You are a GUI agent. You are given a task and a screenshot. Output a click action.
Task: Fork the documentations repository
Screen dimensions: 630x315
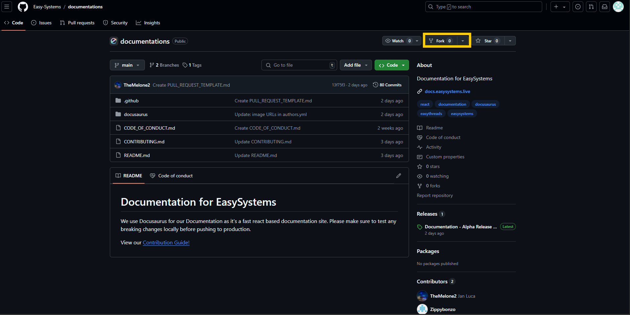[441, 41]
